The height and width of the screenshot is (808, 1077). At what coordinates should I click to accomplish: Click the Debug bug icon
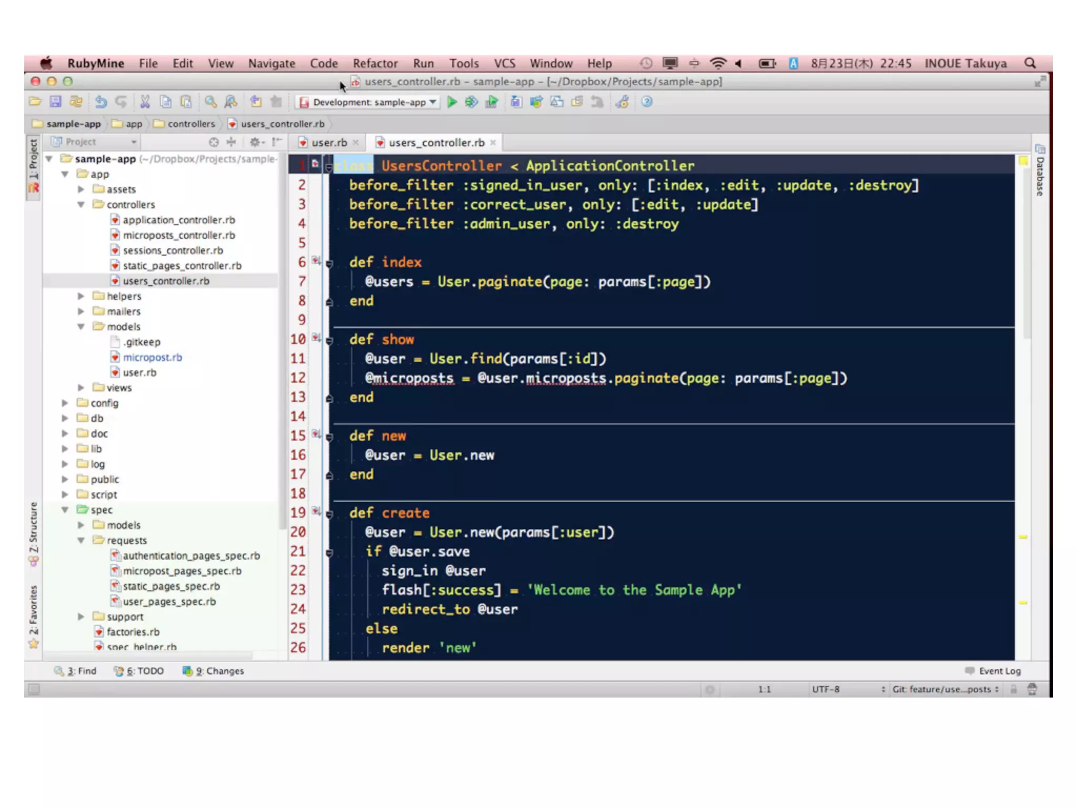coord(471,102)
